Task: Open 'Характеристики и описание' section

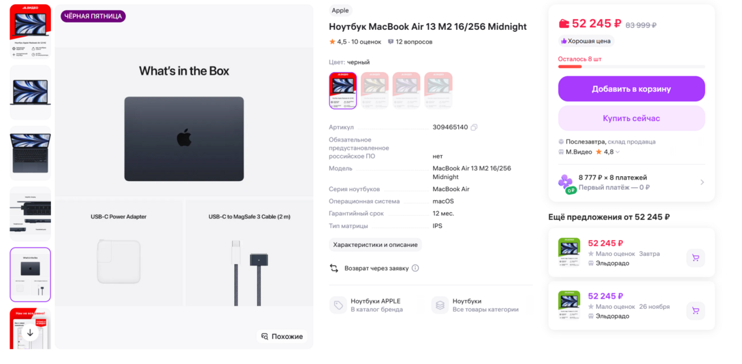Action: [375, 245]
